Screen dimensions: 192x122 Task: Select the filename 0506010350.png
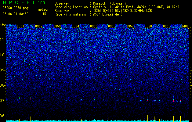click(16, 8)
